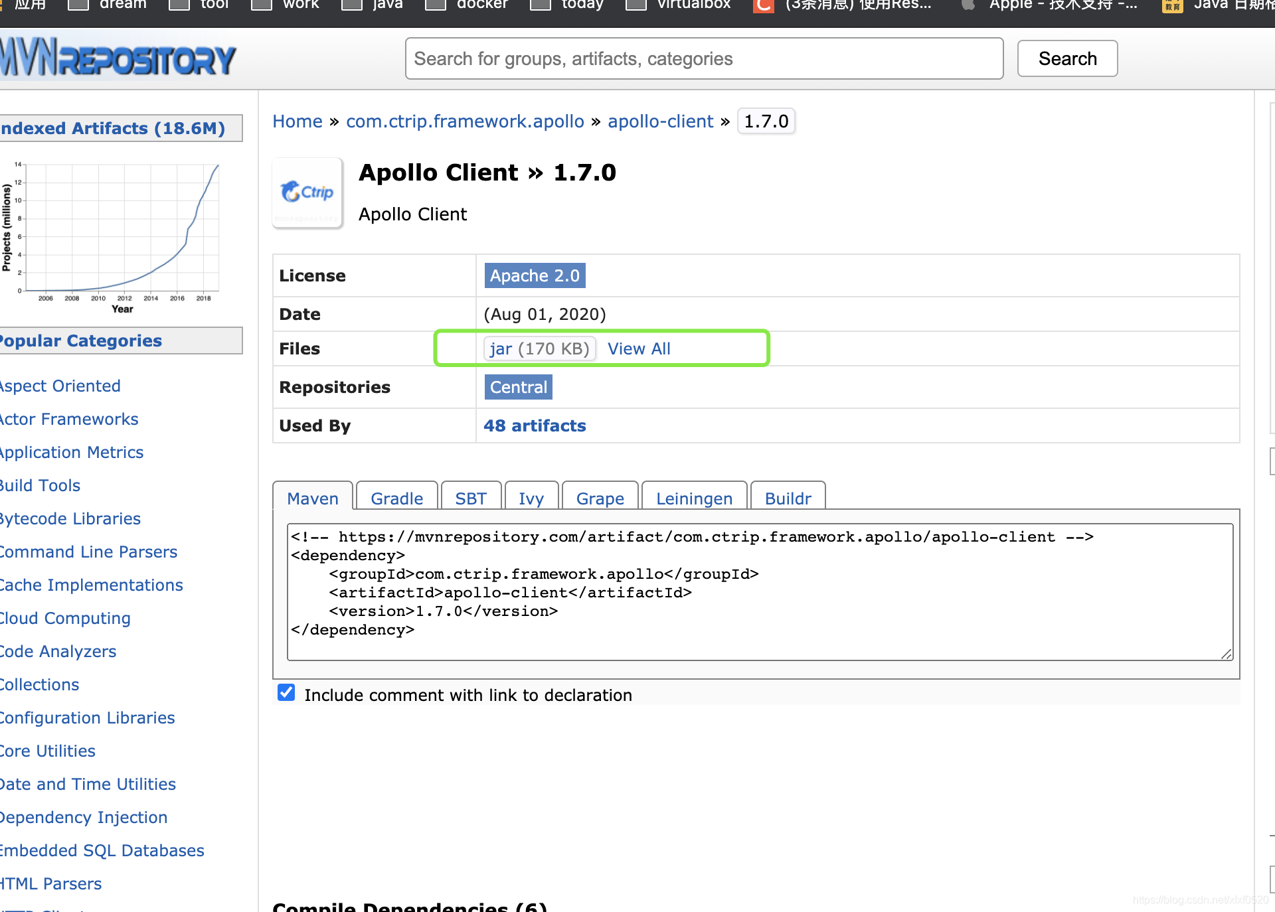Click the Popular Categories heading
The height and width of the screenshot is (912, 1275).
pyautogui.click(x=81, y=341)
